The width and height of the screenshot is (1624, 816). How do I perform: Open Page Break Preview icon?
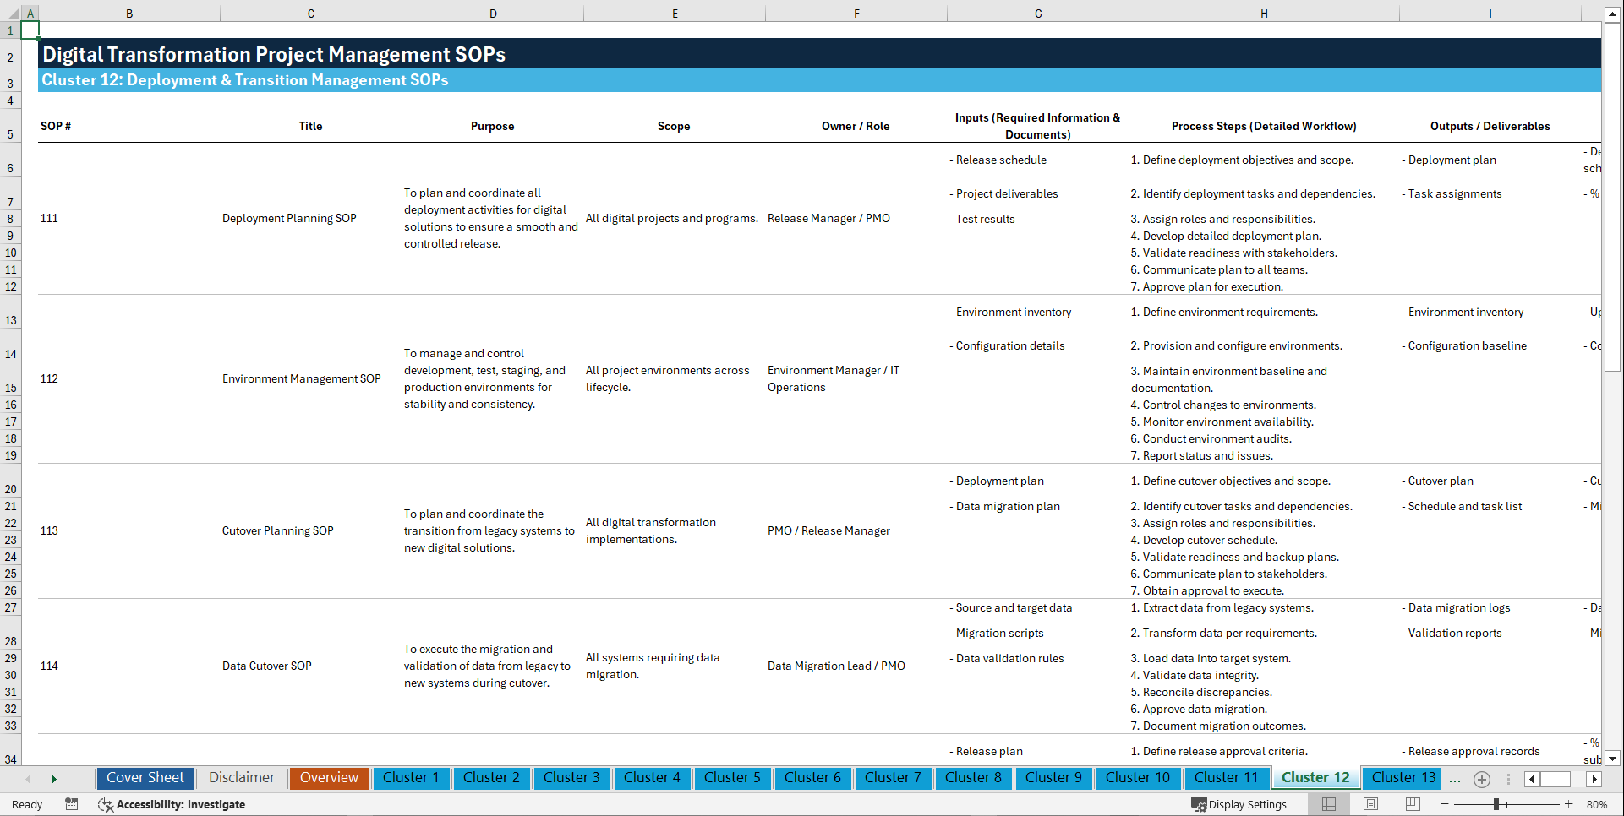1411,804
